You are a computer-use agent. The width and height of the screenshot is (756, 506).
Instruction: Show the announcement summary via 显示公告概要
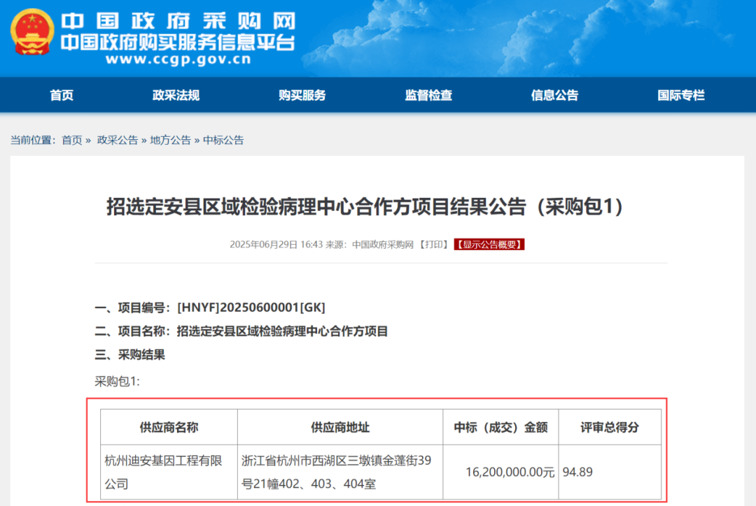click(x=489, y=245)
